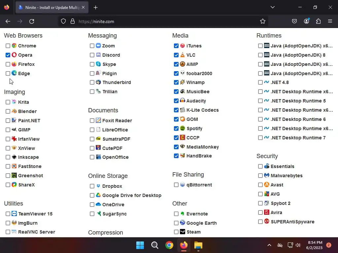338x253 pixels.
Task: Click the Evernote elephant icon
Action: [183, 213]
